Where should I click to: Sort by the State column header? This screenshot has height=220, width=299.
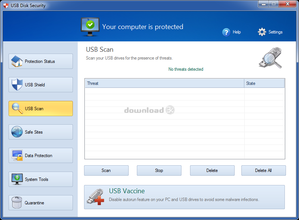(x=264, y=83)
